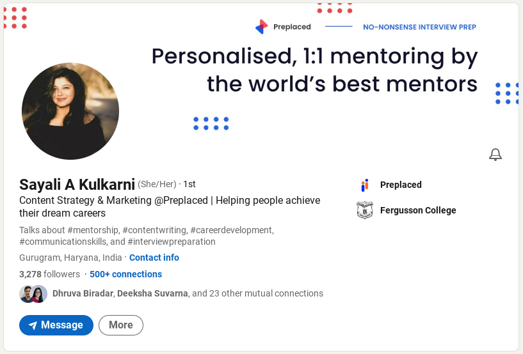
Task: Click the '1st' connection degree badge
Action: point(189,184)
